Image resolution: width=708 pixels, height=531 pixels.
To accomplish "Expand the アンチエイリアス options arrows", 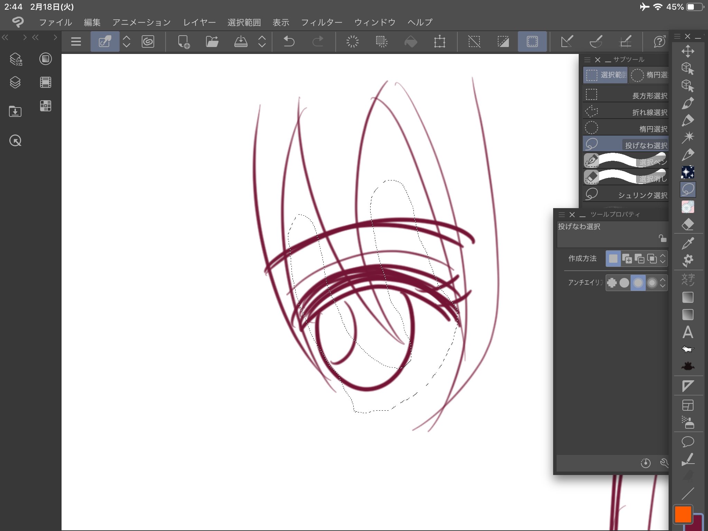I will [662, 283].
